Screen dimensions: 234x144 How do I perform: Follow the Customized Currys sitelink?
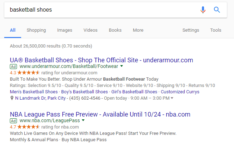click(x=180, y=92)
